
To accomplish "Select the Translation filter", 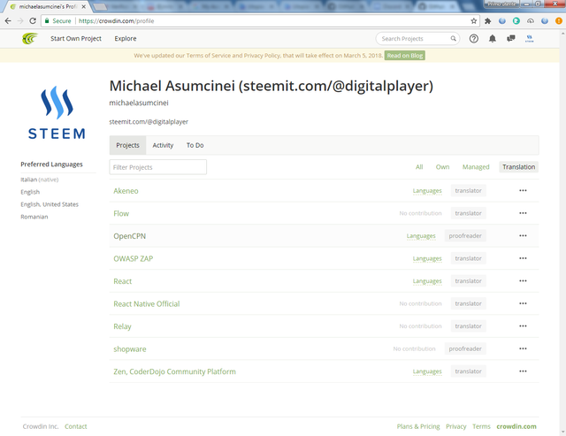I will click(519, 167).
